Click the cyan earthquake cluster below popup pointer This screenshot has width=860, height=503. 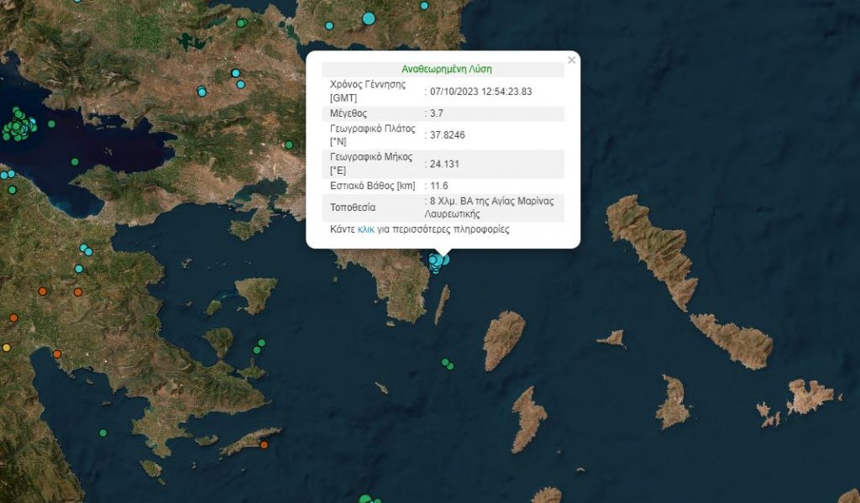[x=438, y=262]
